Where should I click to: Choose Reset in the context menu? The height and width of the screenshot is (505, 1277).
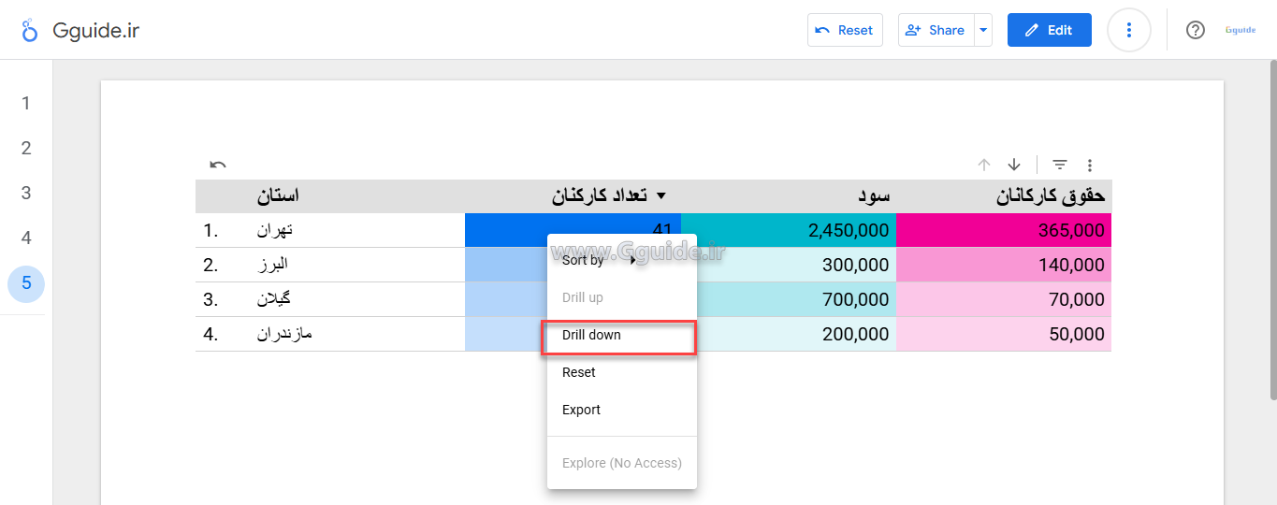tap(579, 372)
